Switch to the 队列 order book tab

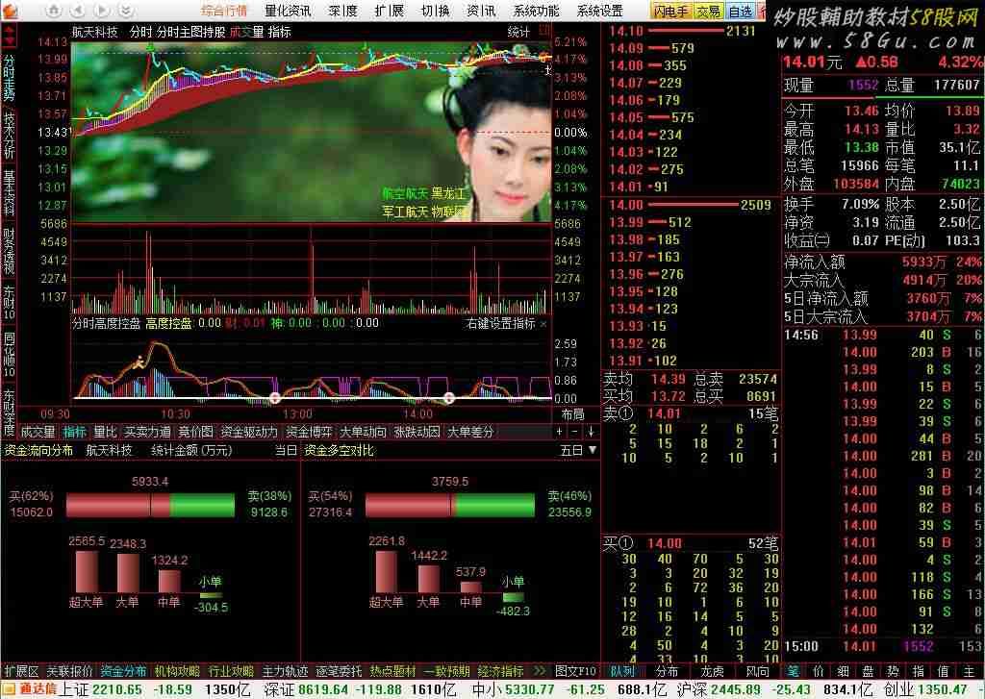[622, 671]
